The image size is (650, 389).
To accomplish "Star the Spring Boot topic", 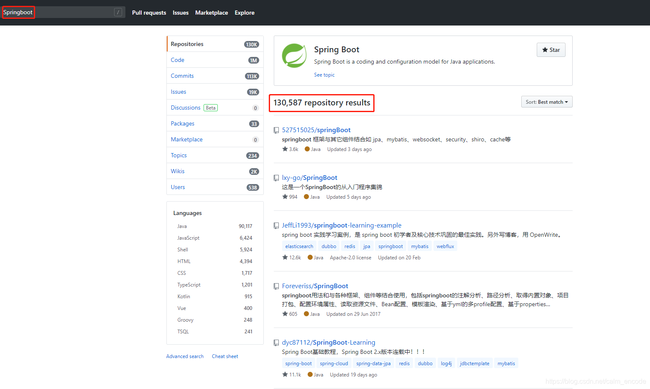I will tap(551, 50).
